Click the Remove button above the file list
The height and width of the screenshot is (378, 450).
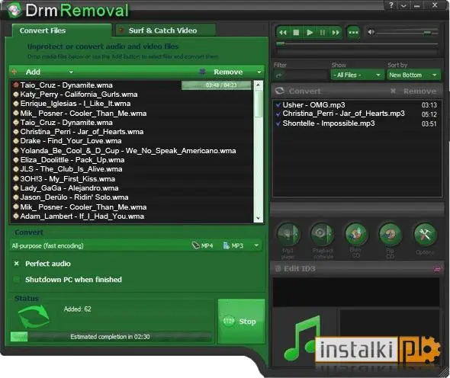point(228,72)
